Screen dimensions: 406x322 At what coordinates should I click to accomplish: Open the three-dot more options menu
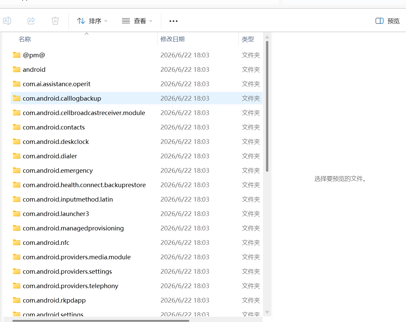pos(174,21)
